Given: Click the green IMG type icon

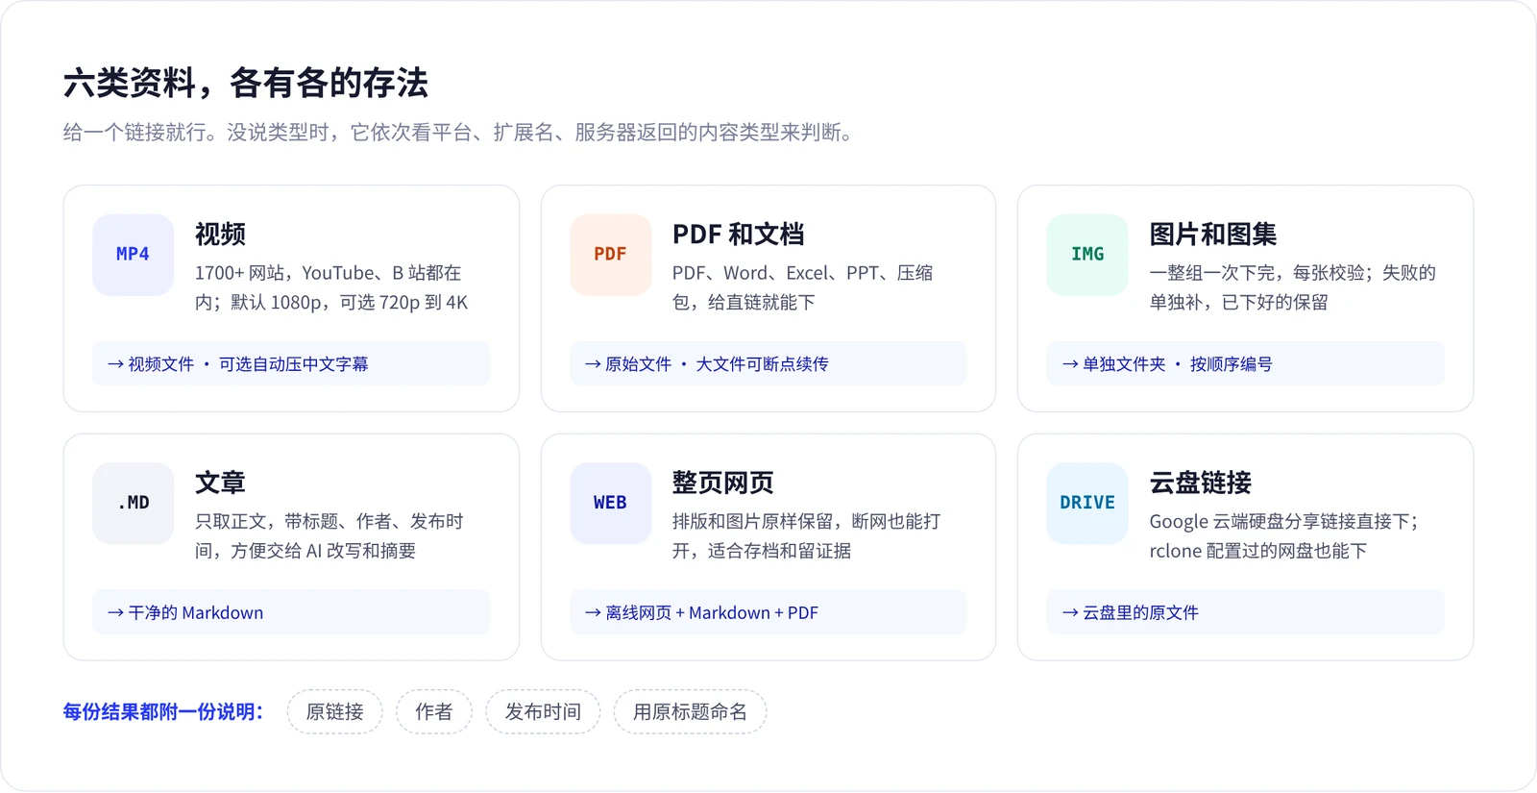Looking at the screenshot, I should pyautogui.click(x=1087, y=255).
